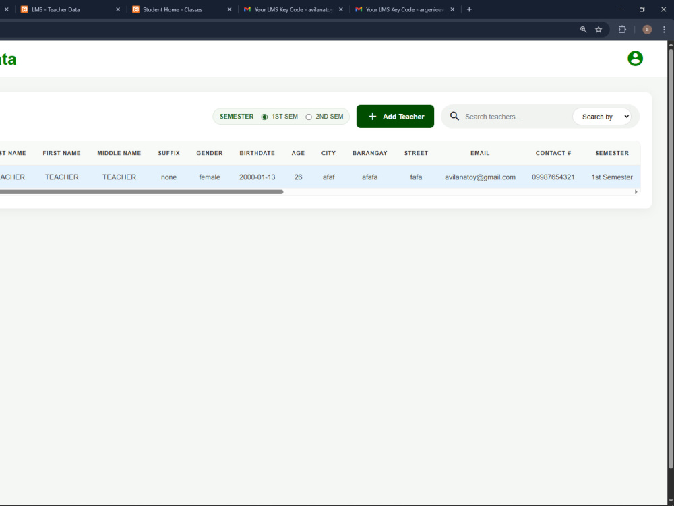Open the green user profile icon
The image size is (674, 506).
point(635,59)
